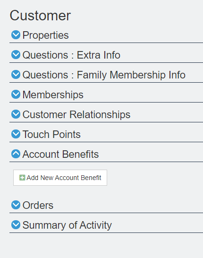Open the Properties section heading
The width and height of the screenshot is (203, 258).
tap(45, 35)
